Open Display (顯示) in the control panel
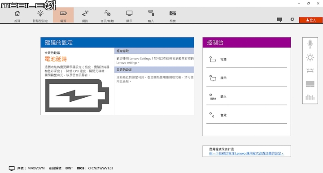Screen dimensions: 323x173 pos(247,78)
